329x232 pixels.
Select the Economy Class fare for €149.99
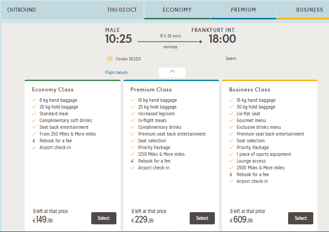[x=104, y=218]
